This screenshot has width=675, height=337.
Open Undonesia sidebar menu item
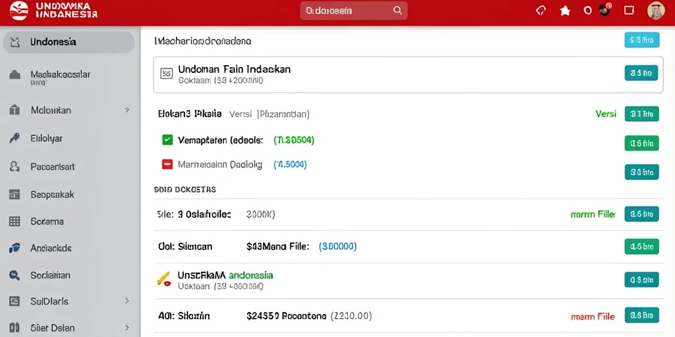[69, 42]
